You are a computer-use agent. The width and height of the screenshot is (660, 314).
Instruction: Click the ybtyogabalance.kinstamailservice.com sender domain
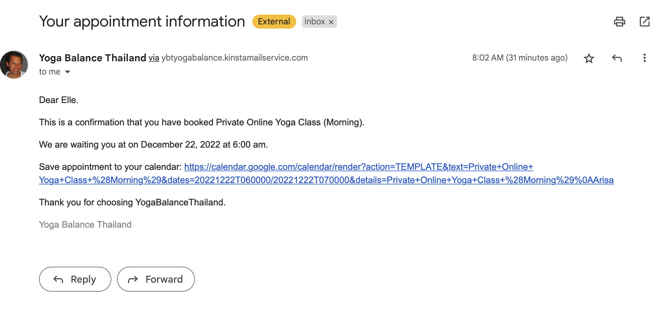click(x=235, y=58)
